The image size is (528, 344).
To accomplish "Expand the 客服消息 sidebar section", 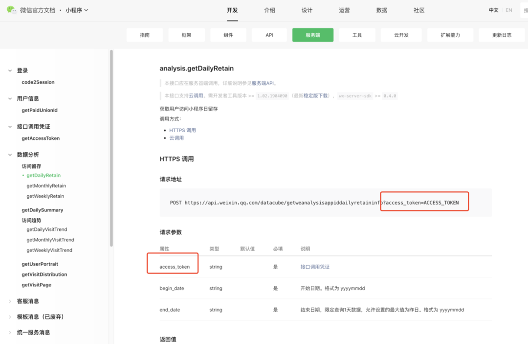I will point(10,301).
